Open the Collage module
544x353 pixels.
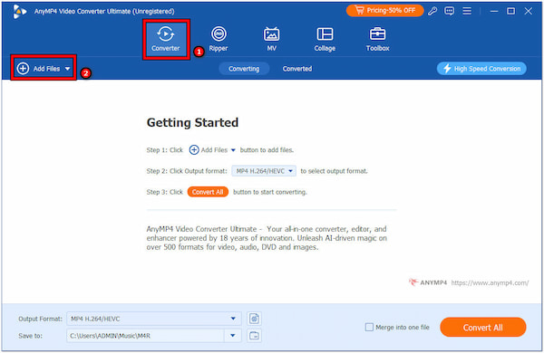point(325,39)
